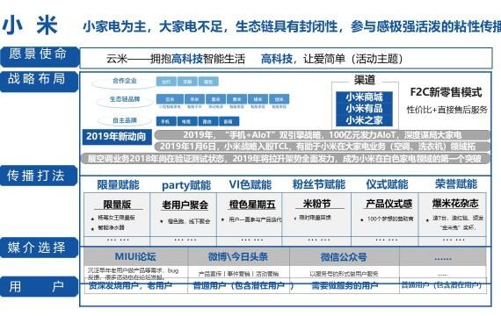This screenshot has width=501, height=316.
Task: Select the 战略布局 side label
Action: [x=39, y=81]
